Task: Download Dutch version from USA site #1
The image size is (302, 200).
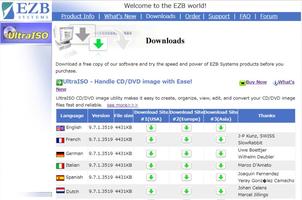Action: (151, 191)
